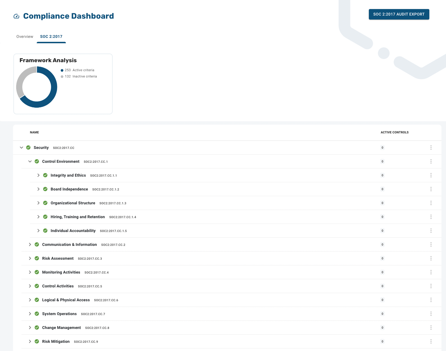Select the SOC 2:2017 tab

point(51,36)
